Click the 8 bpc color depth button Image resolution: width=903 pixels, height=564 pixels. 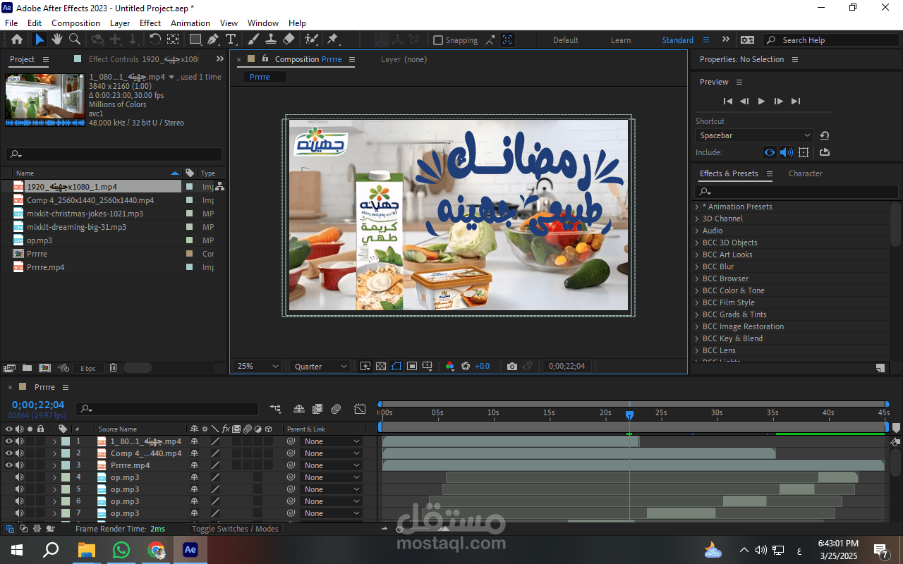[x=88, y=368]
